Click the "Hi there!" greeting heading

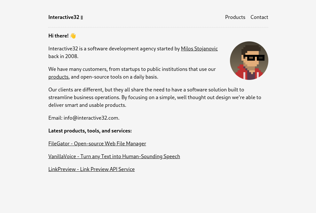[59, 36]
